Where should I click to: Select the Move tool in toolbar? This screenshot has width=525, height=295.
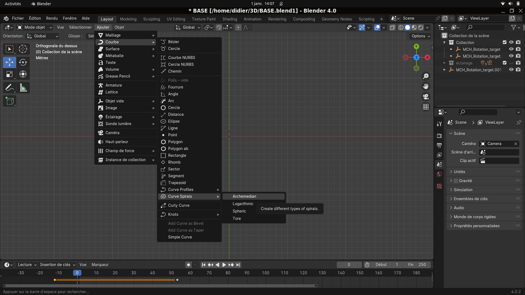[9, 62]
